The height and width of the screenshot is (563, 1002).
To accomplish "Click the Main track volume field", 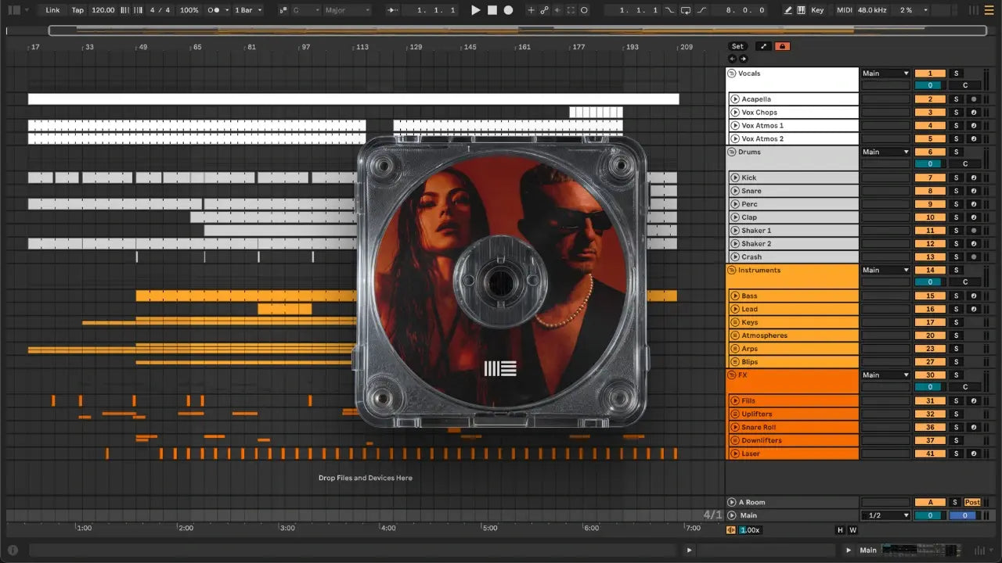I will point(930,515).
